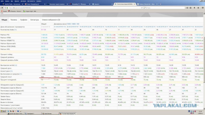Click the browser search field
Viewport: 205px width, 115px height.
click(165, 8)
